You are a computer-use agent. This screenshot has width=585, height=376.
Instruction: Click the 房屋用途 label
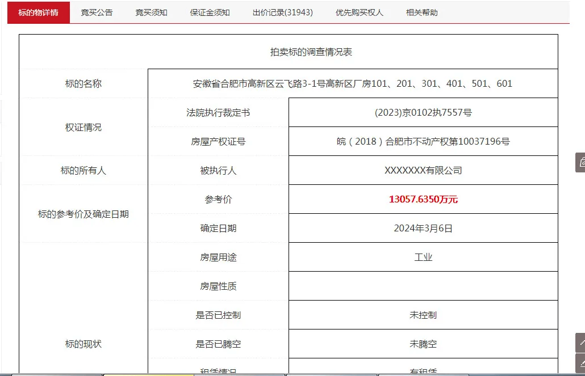[218, 257]
